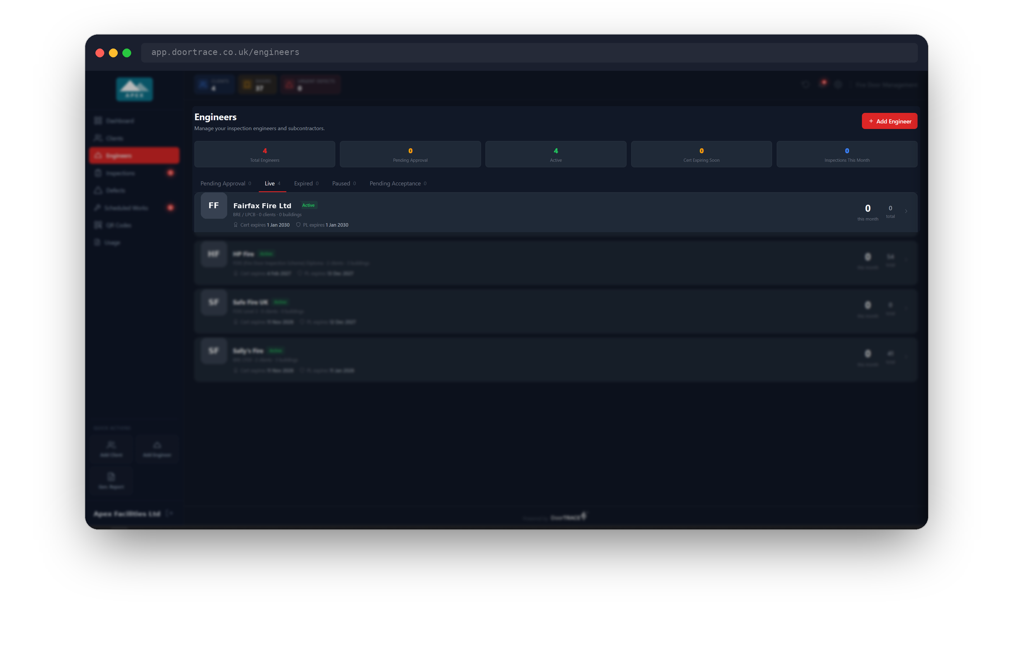Click the Add Engineer quick action tile
The image size is (1013, 651).
pyautogui.click(x=157, y=449)
